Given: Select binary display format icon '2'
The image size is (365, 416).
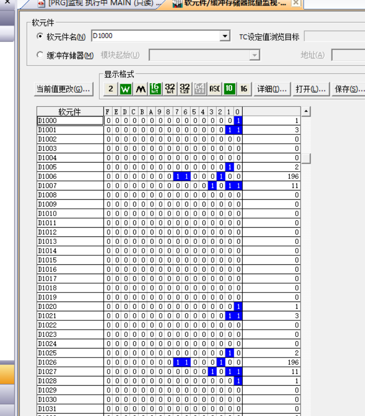Looking at the screenshot, I should 111,89.
